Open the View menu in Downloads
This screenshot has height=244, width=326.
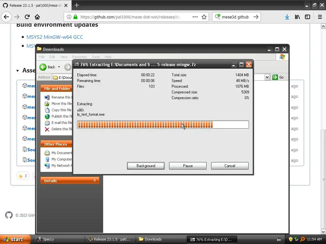(64, 57)
